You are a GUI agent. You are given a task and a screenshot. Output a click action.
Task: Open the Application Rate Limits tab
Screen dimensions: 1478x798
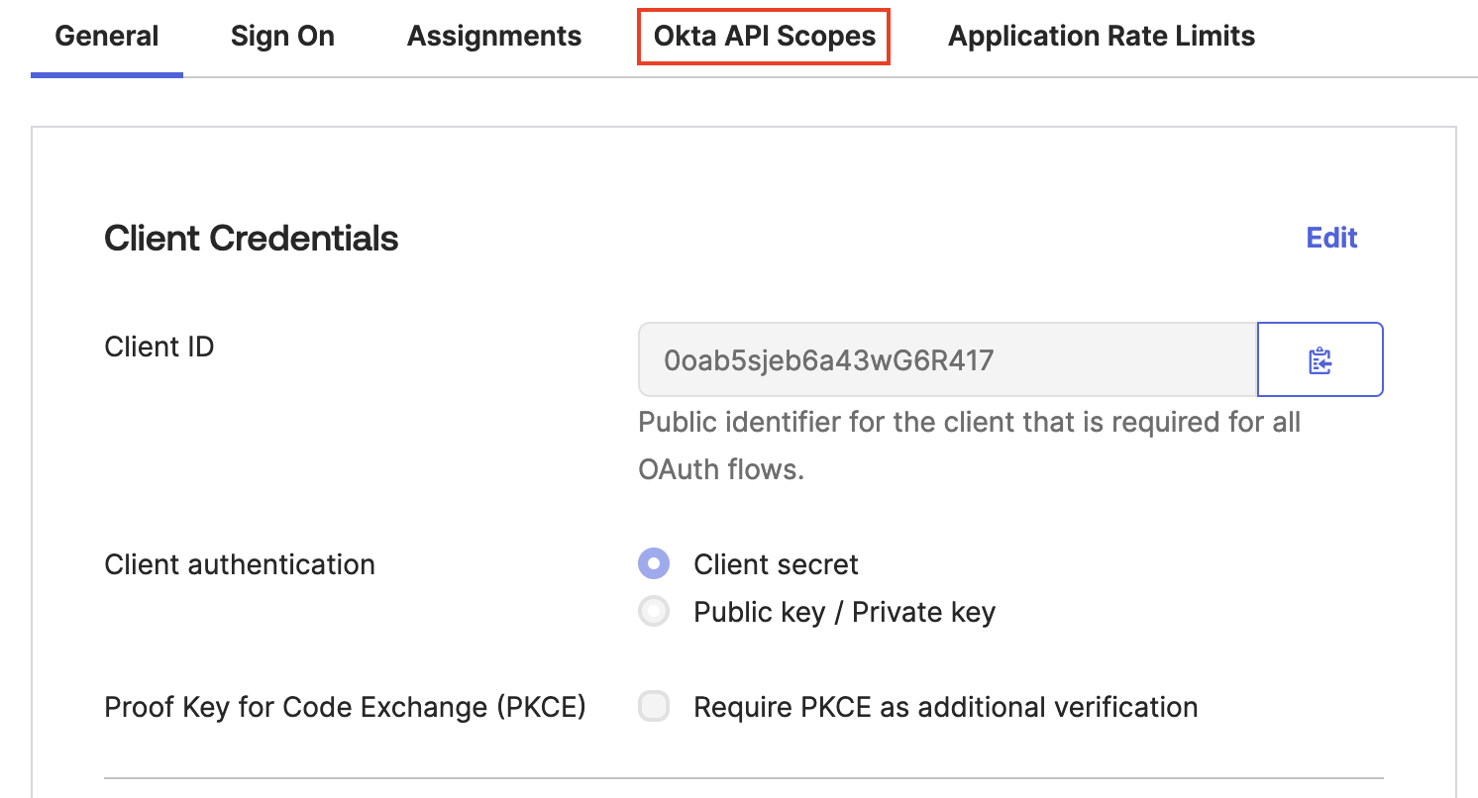click(x=1101, y=37)
